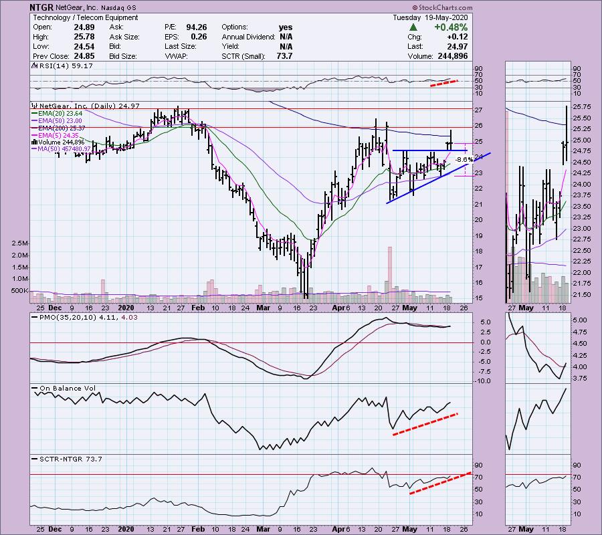Screen dimensions: 602x535
Task: Click the -8.6% annotation label
Action: 464,159
